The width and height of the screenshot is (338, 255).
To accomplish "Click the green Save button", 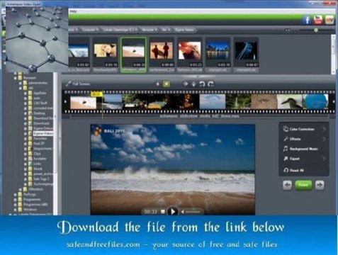I will pos(303,185).
